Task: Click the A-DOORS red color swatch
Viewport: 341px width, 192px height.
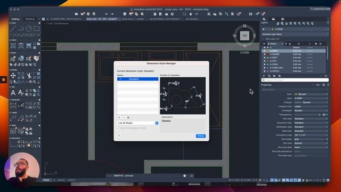Action: pyautogui.click(x=268, y=54)
